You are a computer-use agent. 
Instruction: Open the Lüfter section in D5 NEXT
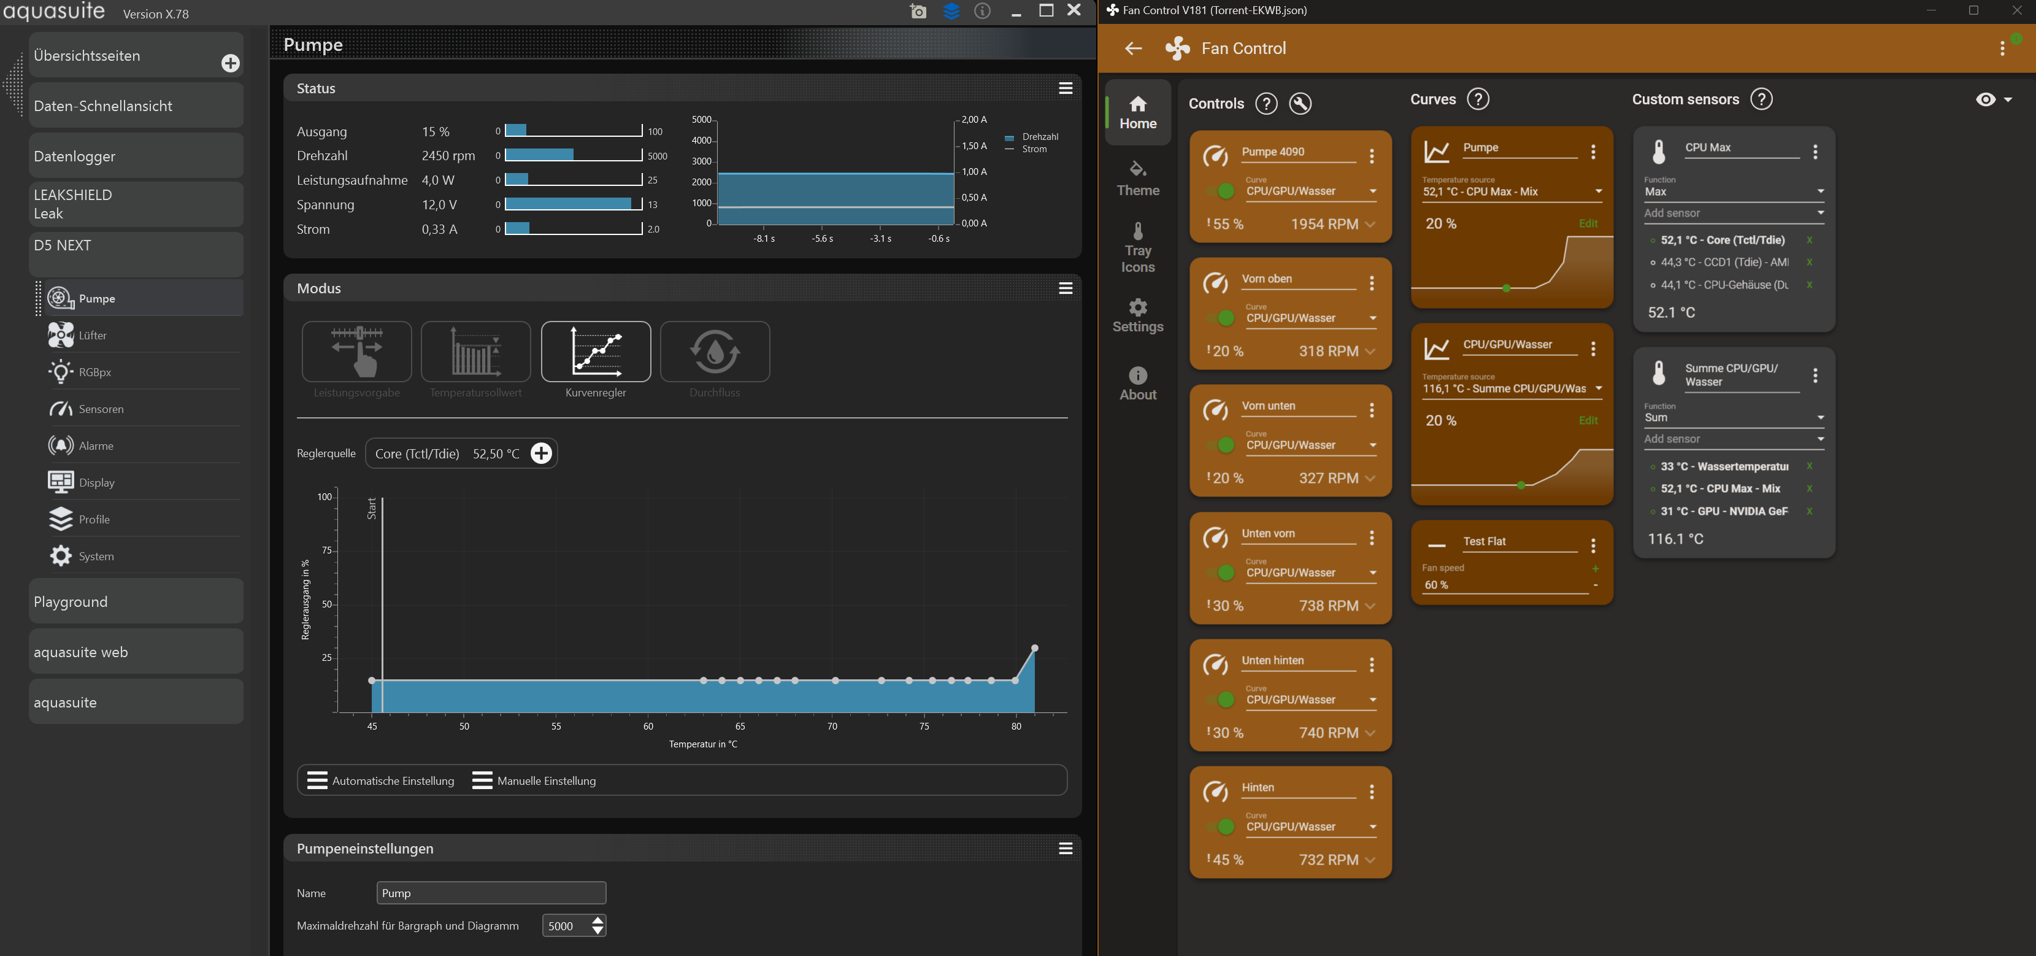[x=93, y=335]
